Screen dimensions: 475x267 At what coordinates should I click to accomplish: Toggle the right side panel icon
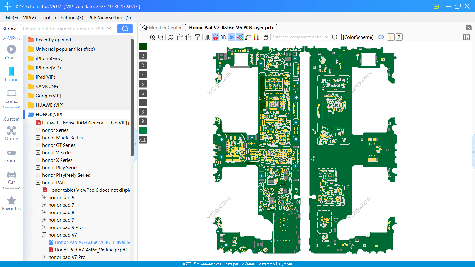pos(467,37)
